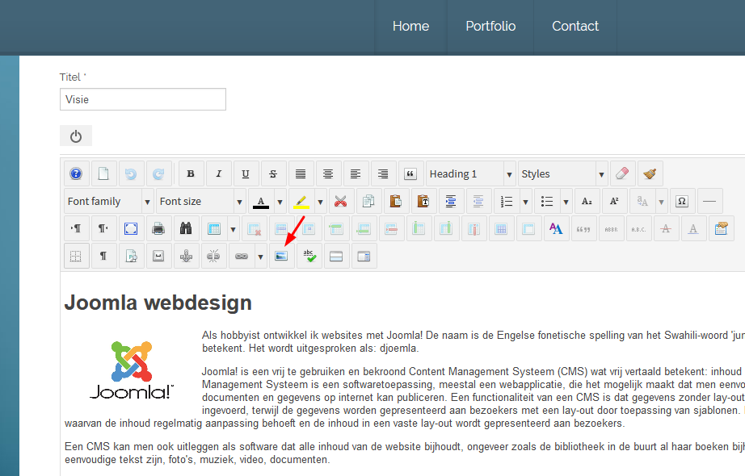Insert special character Omega icon
The height and width of the screenshot is (476, 745).
point(683,201)
